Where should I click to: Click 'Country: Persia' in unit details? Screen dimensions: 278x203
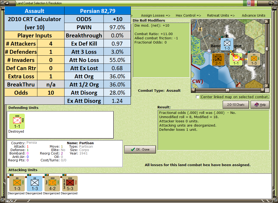pos(24,143)
